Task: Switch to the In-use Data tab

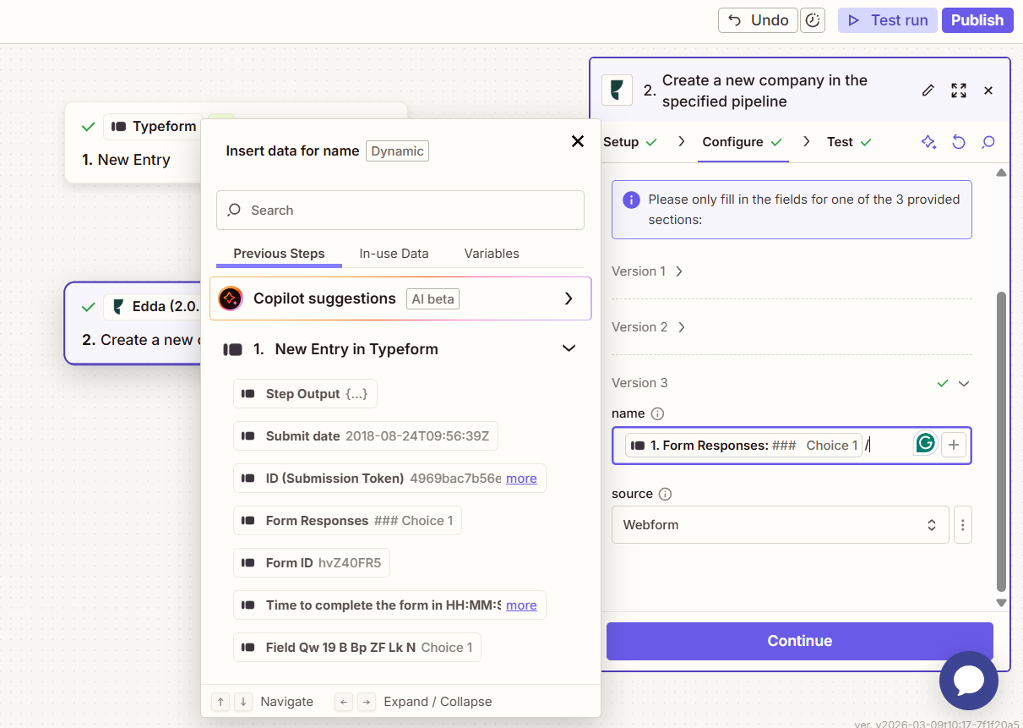Action: [394, 254]
